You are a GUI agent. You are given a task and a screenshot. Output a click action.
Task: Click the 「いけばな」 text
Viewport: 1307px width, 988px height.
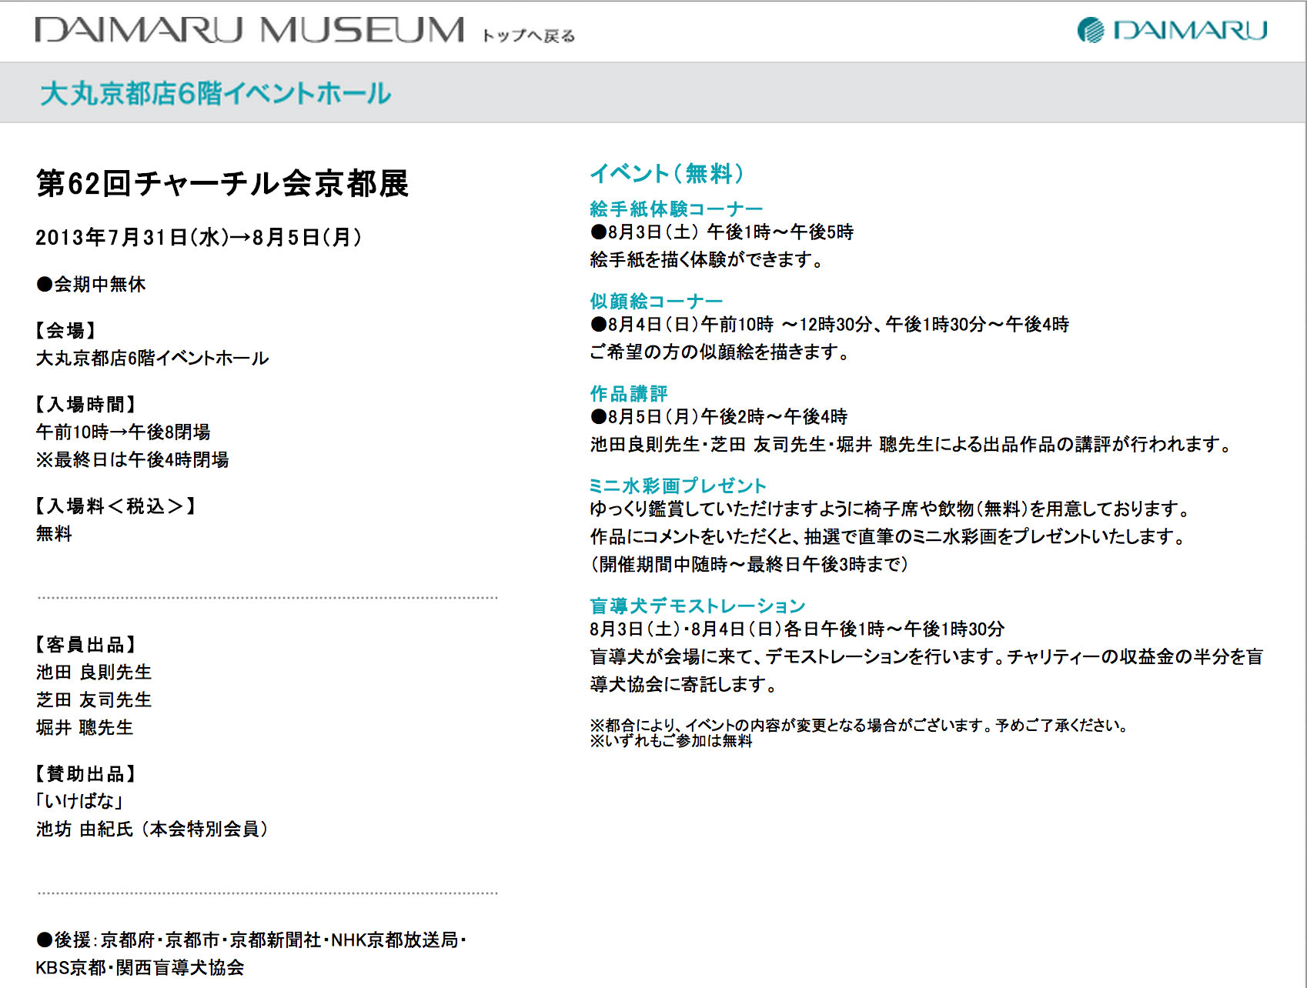pos(80,801)
